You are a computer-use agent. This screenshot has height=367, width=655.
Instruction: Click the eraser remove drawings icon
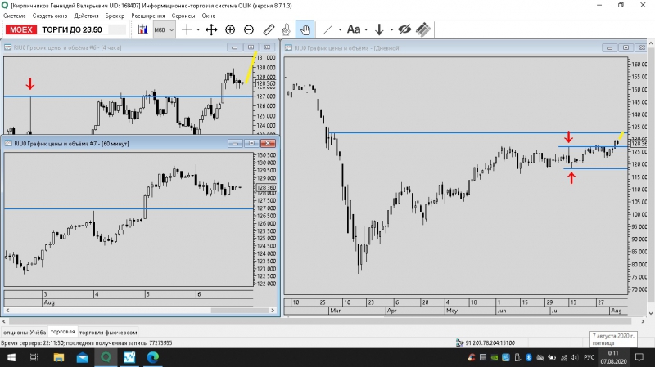point(423,29)
